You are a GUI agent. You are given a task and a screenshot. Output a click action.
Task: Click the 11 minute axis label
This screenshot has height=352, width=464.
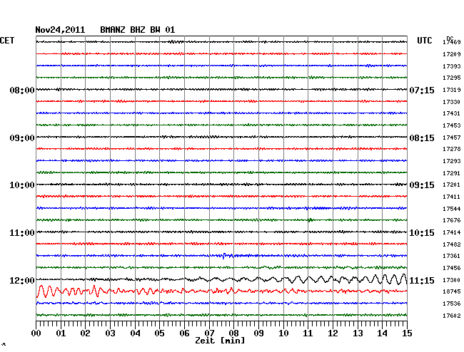(x=308, y=333)
